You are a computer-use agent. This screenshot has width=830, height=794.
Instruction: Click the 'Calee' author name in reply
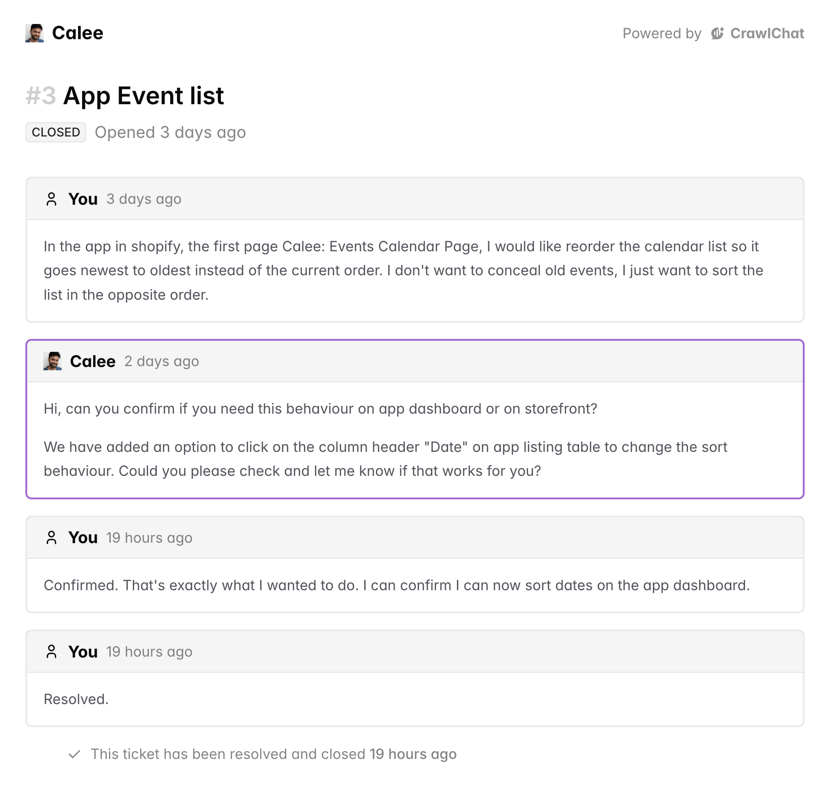[x=93, y=361]
